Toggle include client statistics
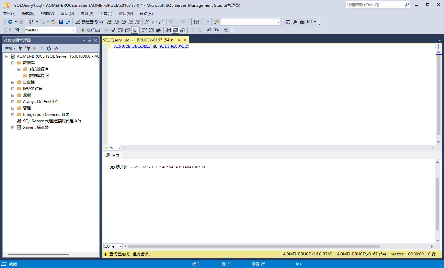Viewport: 444px width, 268px height. [x=158, y=30]
